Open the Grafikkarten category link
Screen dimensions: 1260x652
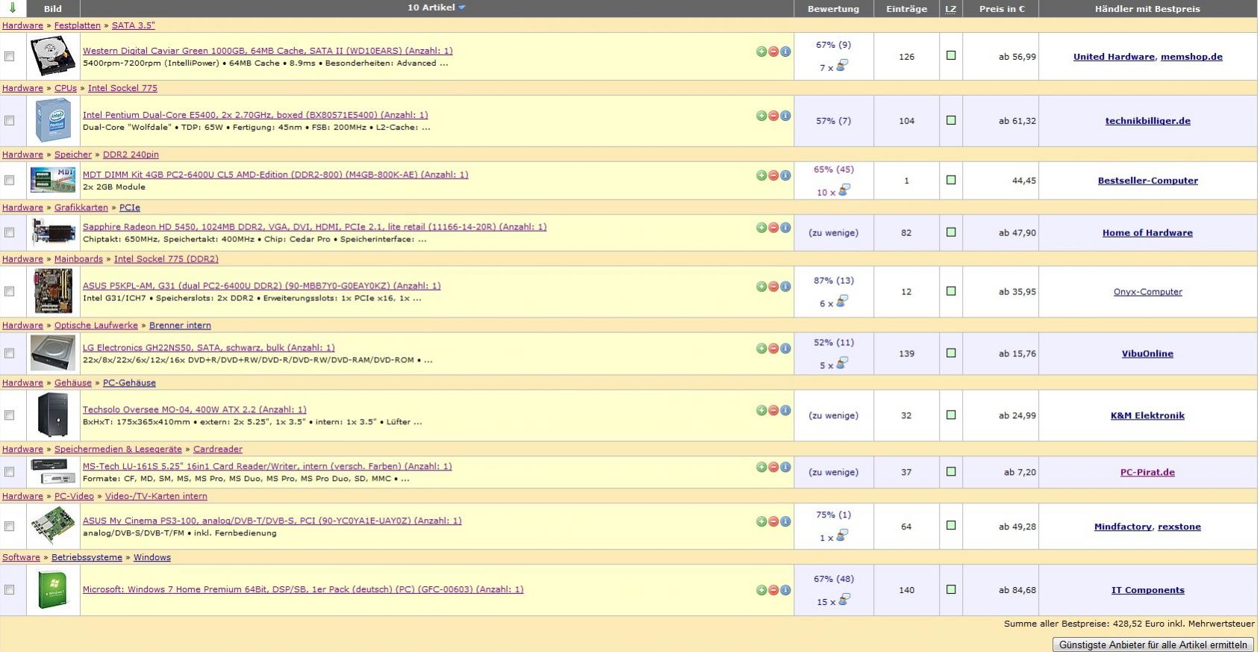coord(81,208)
